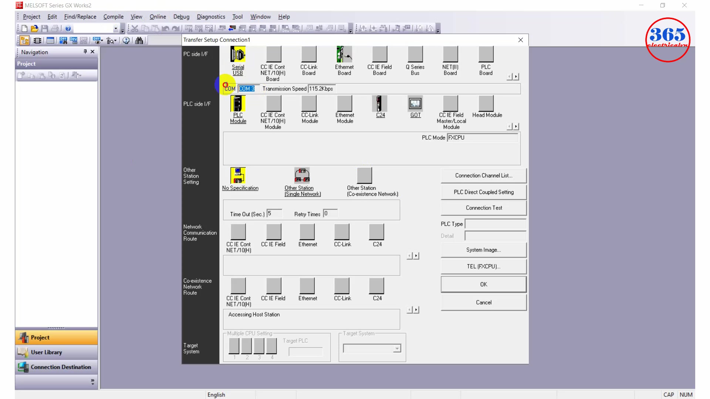Run the Connection Test
This screenshot has height=399, width=710.
(483, 208)
